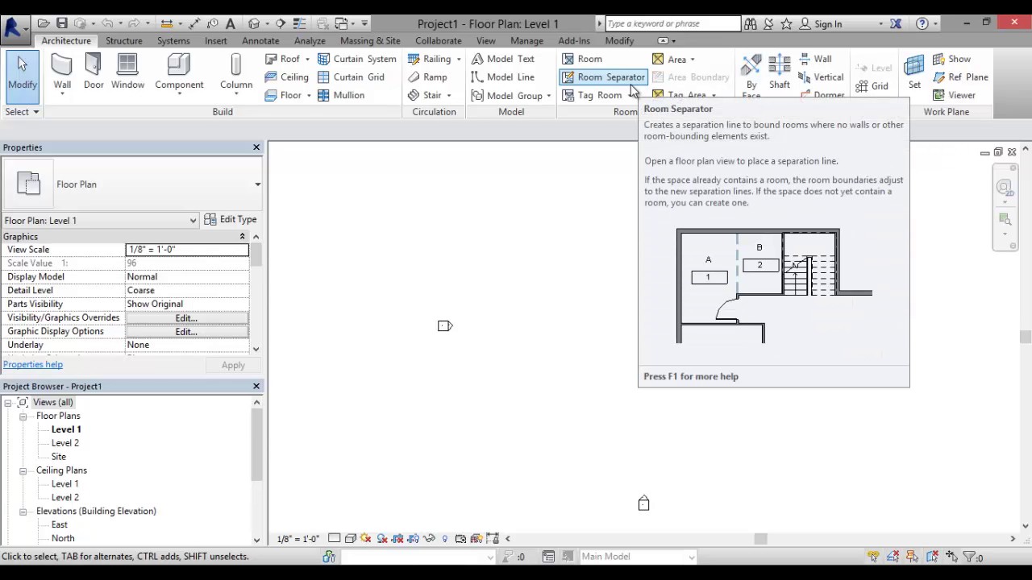
Task: Activate the Ceiling tool
Action: click(x=286, y=77)
